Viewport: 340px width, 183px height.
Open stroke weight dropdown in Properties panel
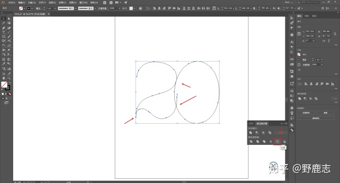click(x=322, y=59)
